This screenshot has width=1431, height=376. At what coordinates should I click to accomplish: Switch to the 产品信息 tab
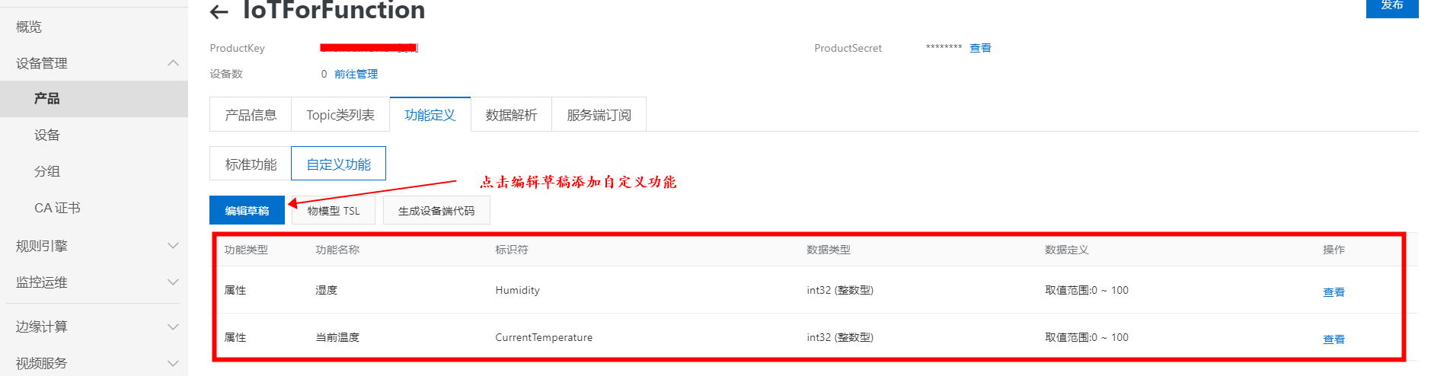251,115
